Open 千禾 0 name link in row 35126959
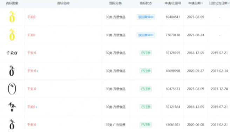The width and height of the screenshot is (230, 137). tap(32, 53)
